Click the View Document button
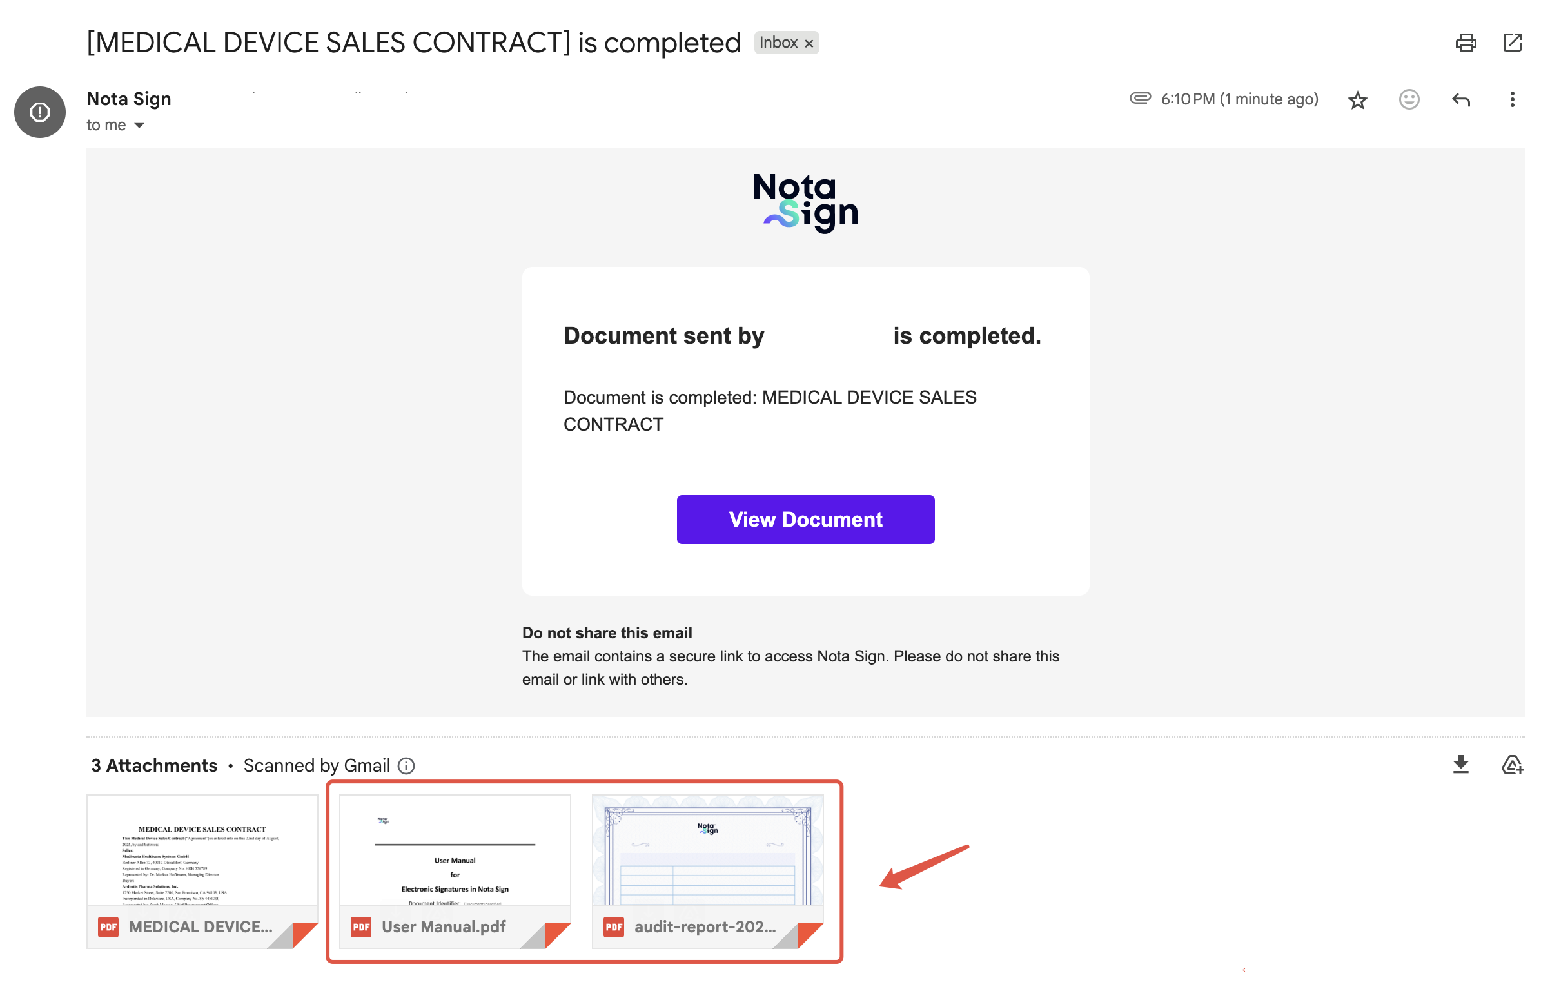Screen dimensions: 1550x989 click(x=805, y=520)
